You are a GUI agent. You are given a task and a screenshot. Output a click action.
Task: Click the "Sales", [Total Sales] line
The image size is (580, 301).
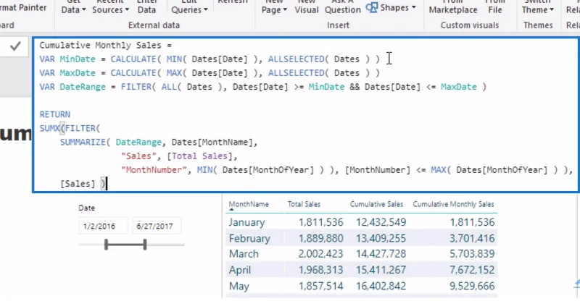tap(179, 156)
